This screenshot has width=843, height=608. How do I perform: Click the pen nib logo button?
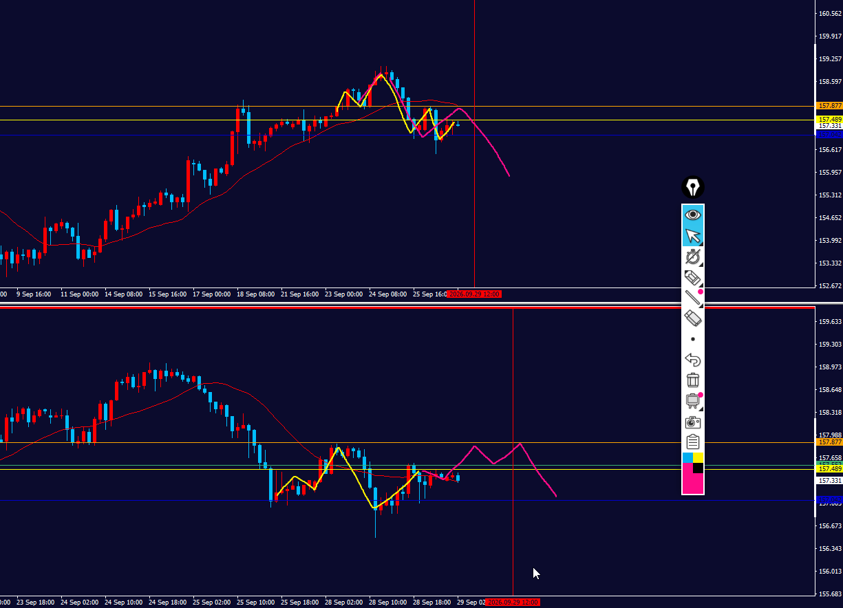pyautogui.click(x=693, y=187)
